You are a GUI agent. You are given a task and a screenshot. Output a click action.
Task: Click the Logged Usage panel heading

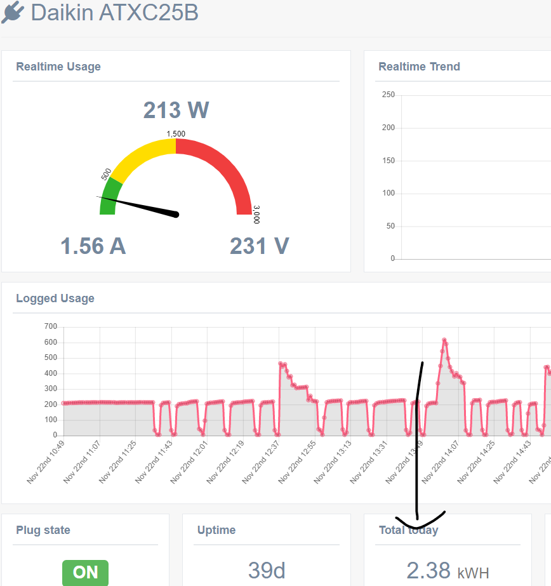pos(55,298)
